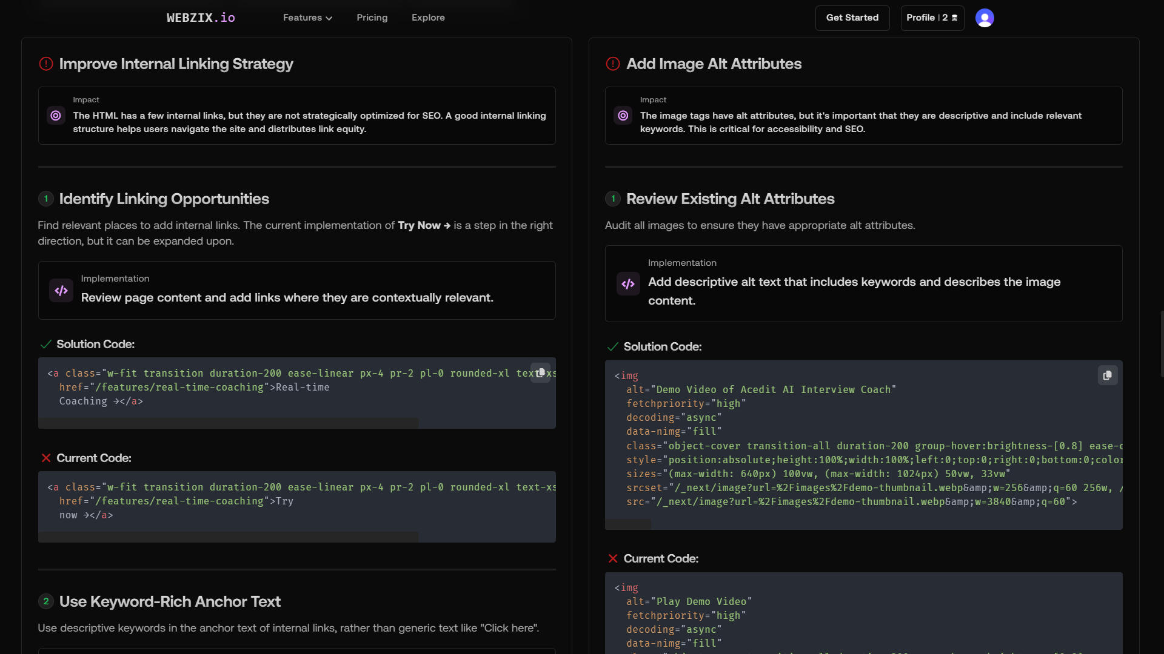Open the Explore section

pyautogui.click(x=428, y=18)
